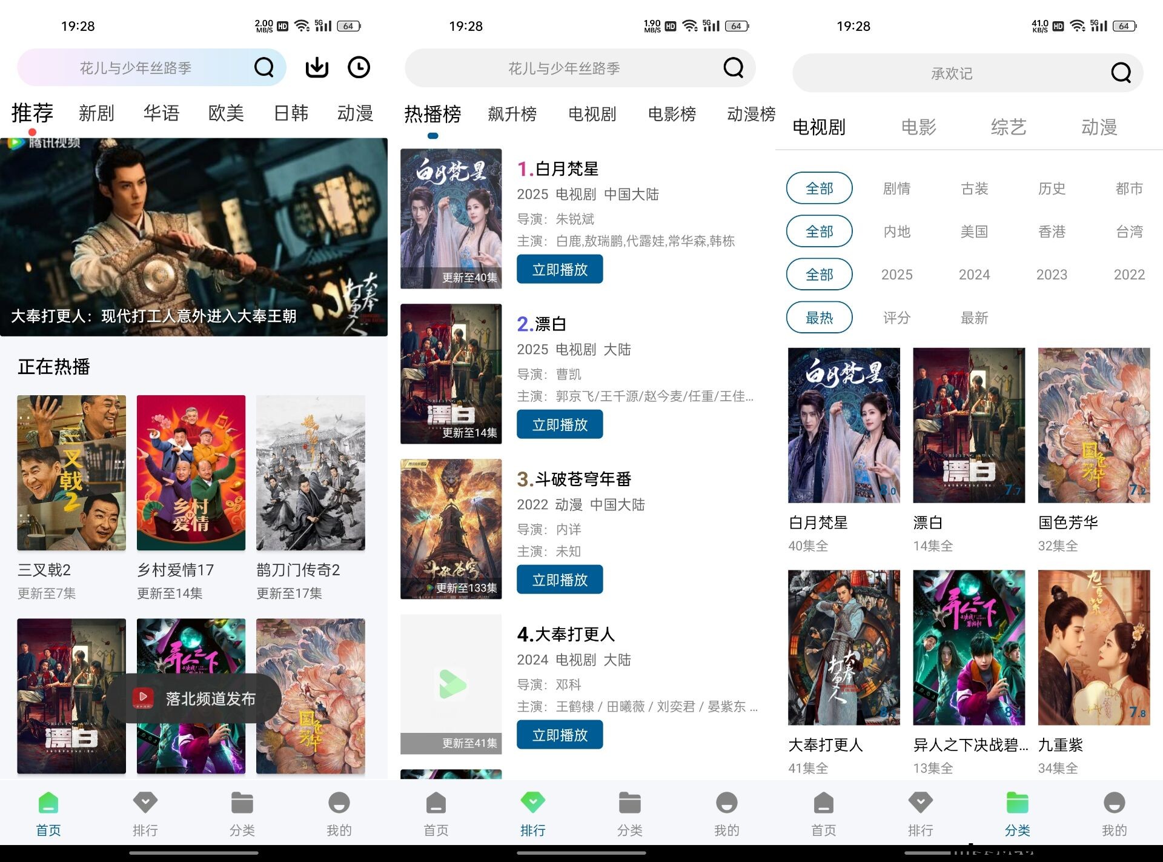Tap the download icon in first screen
Image resolution: width=1163 pixels, height=862 pixels.
tap(317, 67)
